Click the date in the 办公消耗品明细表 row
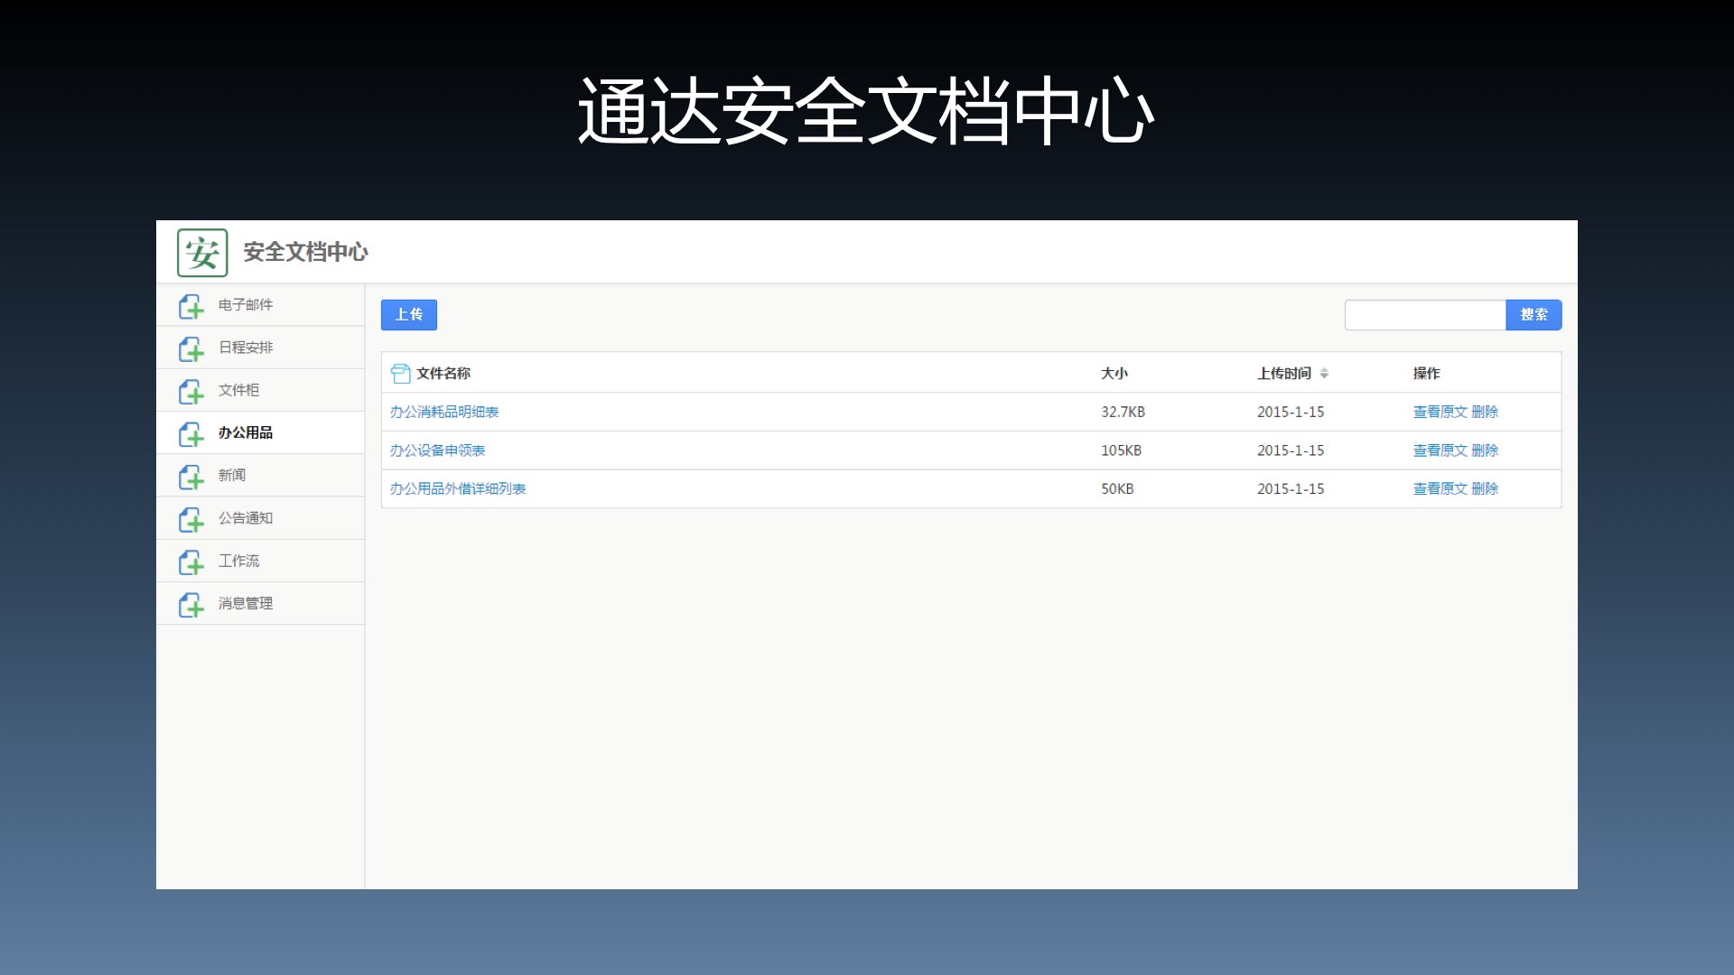Viewport: 1734px width, 975px height. tap(1291, 412)
